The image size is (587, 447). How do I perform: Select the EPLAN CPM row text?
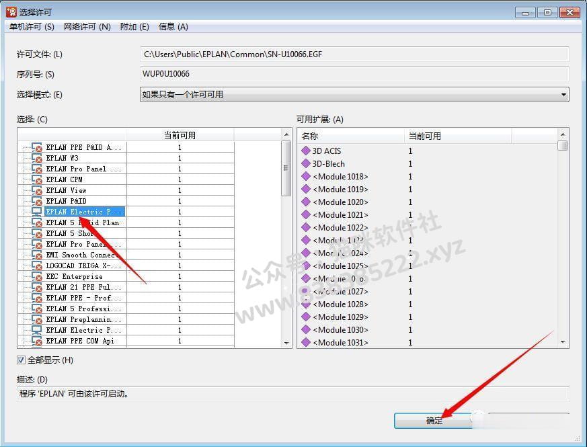pos(64,179)
